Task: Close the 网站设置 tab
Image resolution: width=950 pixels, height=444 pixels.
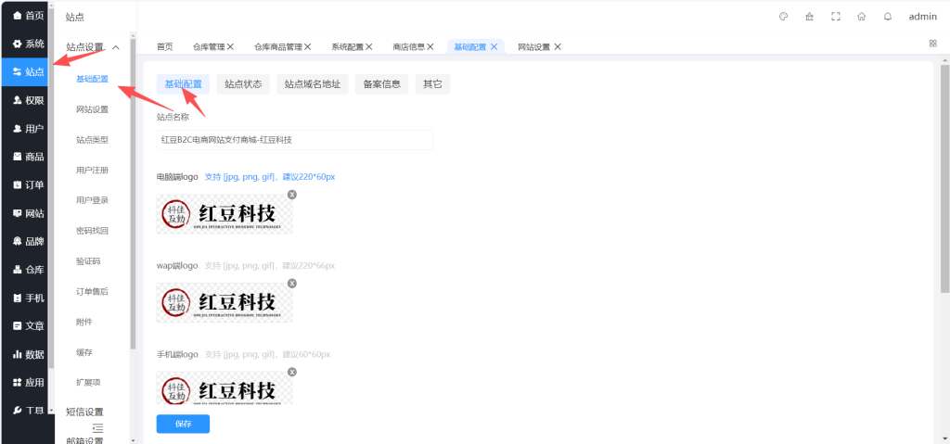Action: 558,46
